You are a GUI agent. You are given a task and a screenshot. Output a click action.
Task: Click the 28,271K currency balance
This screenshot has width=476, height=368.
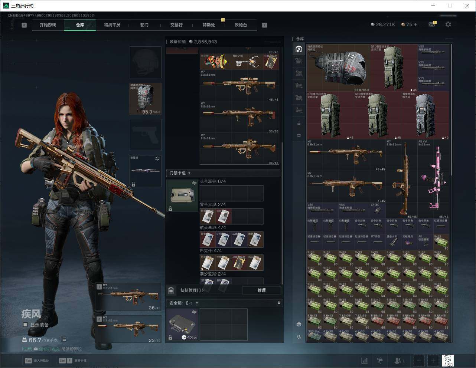[383, 24]
